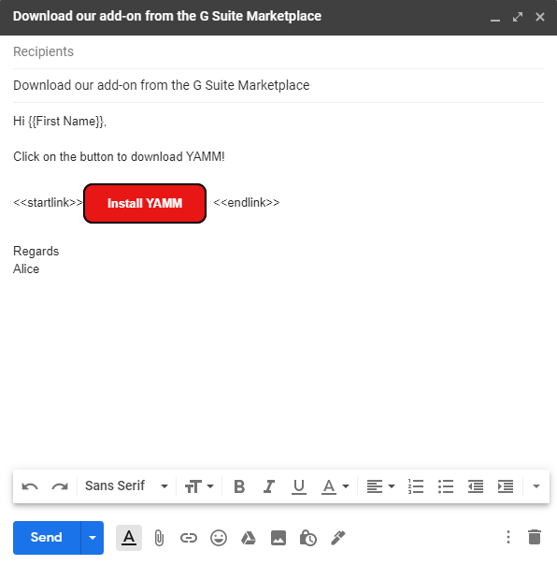Expand more formatting options arrow
This screenshot has width=557, height=565.
[536, 486]
